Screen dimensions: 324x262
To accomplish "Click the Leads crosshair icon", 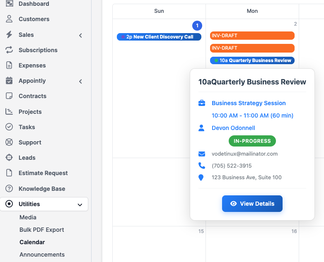I will pyautogui.click(x=9, y=158).
